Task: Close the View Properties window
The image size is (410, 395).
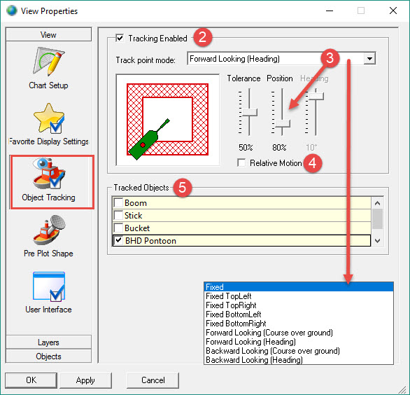Action: click(x=393, y=11)
